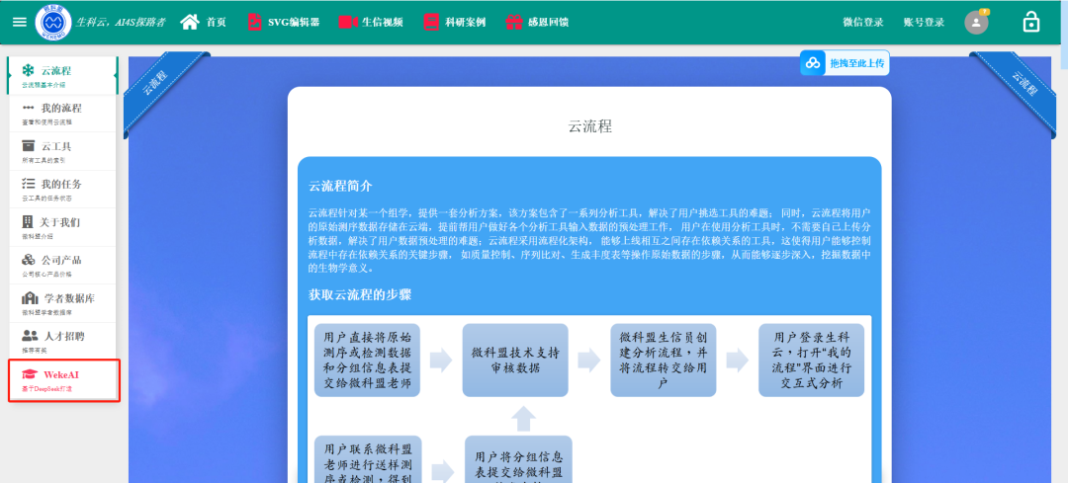Click the 用户直接将原始测序 flow box
This screenshot has width=1068, height=483.
pyautogui.click(x=368, y=360)
